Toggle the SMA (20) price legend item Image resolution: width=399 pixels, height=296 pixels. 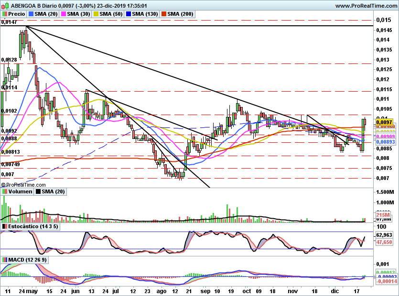[x=44, y=14]
